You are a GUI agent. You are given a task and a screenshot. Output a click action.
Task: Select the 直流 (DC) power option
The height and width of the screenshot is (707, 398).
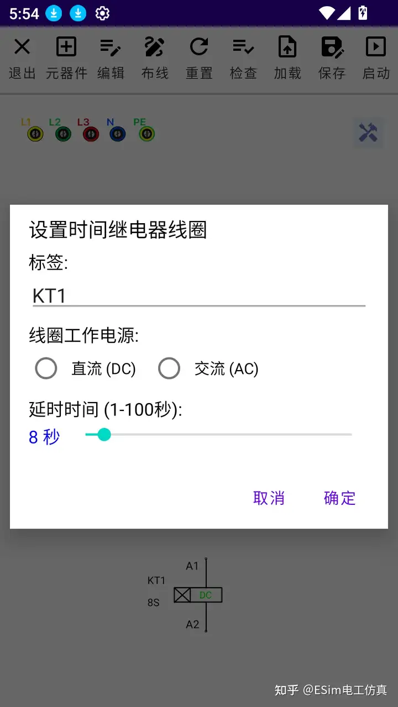tap(46, 368)
